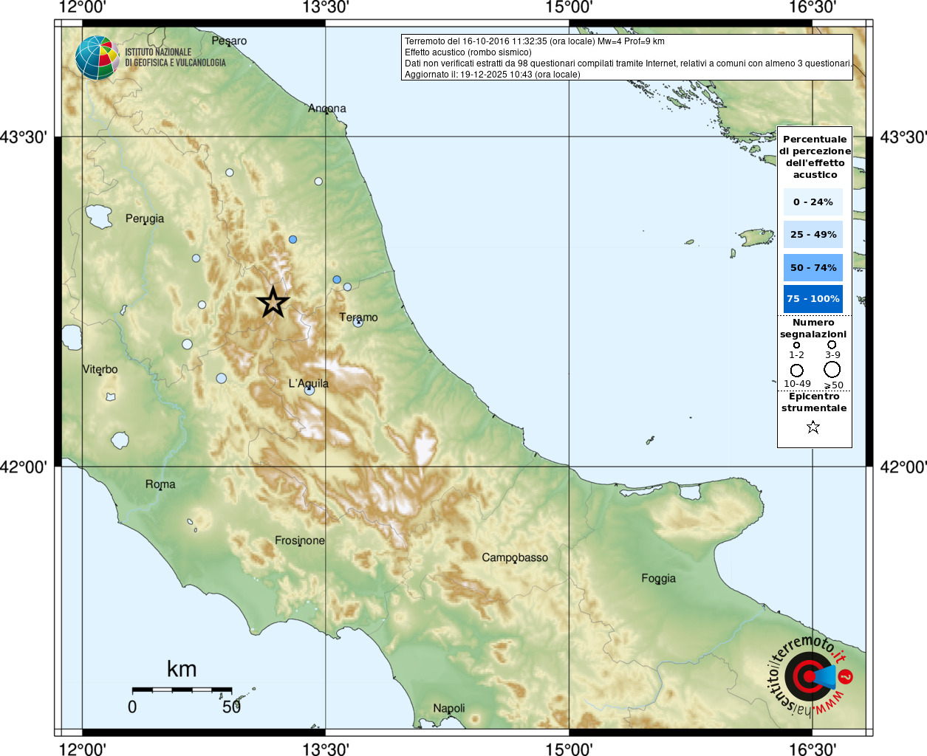This screenshot has height=756, width=927.
Task: Select the 75 - 100% legend swatch
Action: pyautogui.click(x=813, y=299)
